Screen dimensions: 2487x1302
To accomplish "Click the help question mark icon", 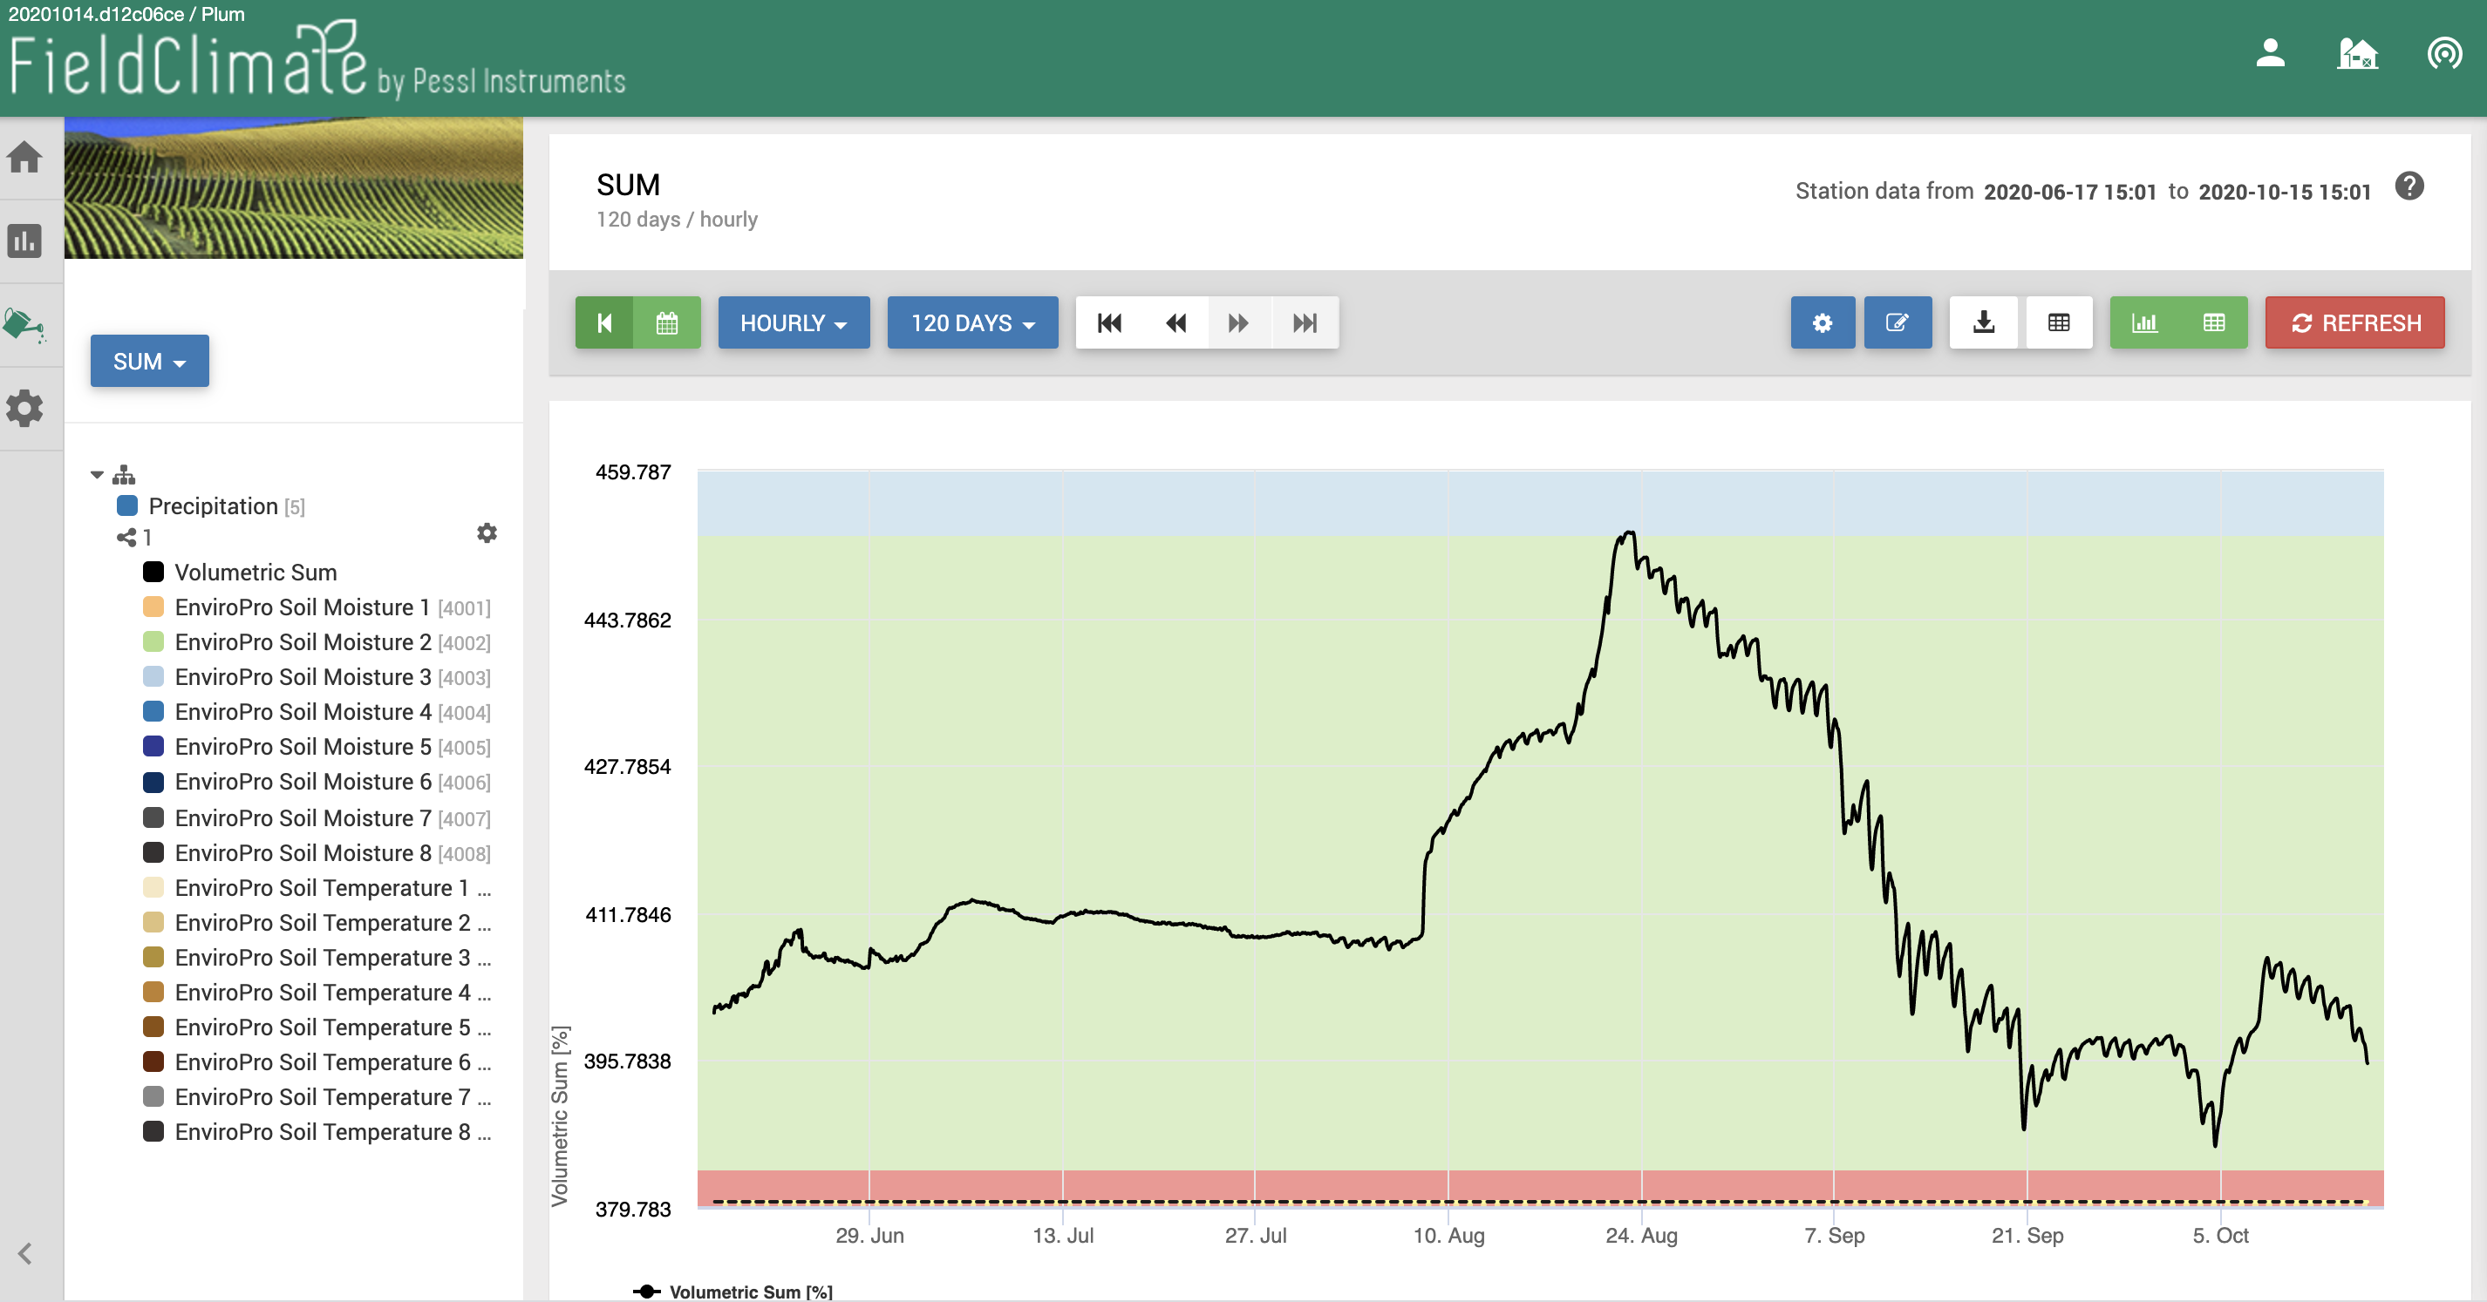I will tap(2409, 186).
